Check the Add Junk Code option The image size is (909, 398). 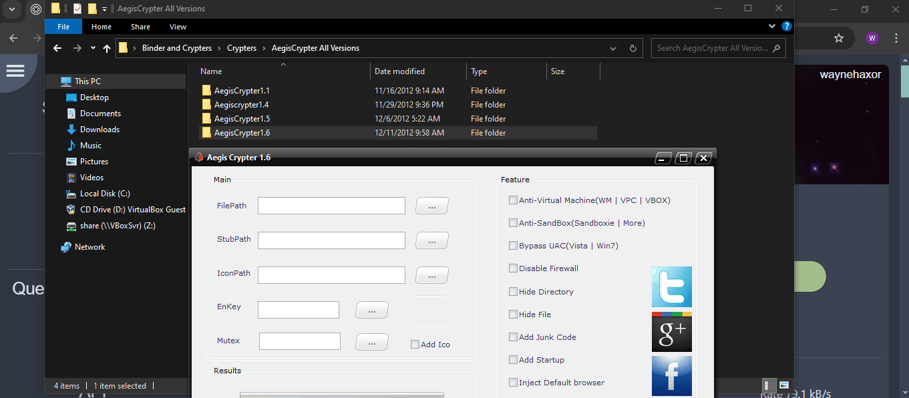coord(513,337)
